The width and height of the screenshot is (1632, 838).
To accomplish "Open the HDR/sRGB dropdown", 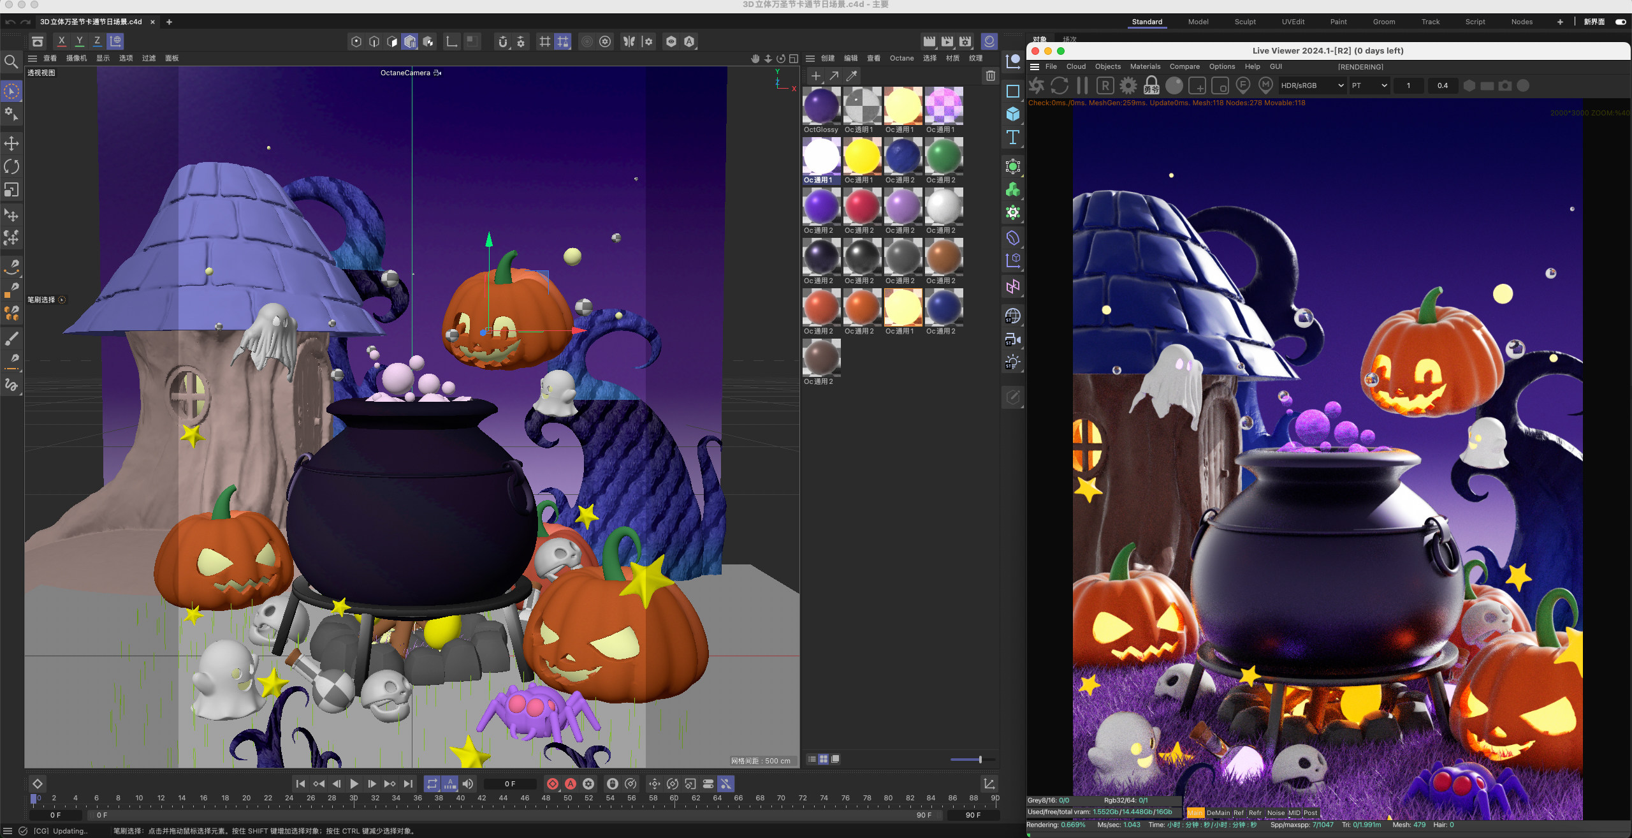I will (1311, 85).
